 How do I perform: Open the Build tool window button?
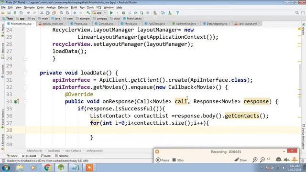(46, 156)
